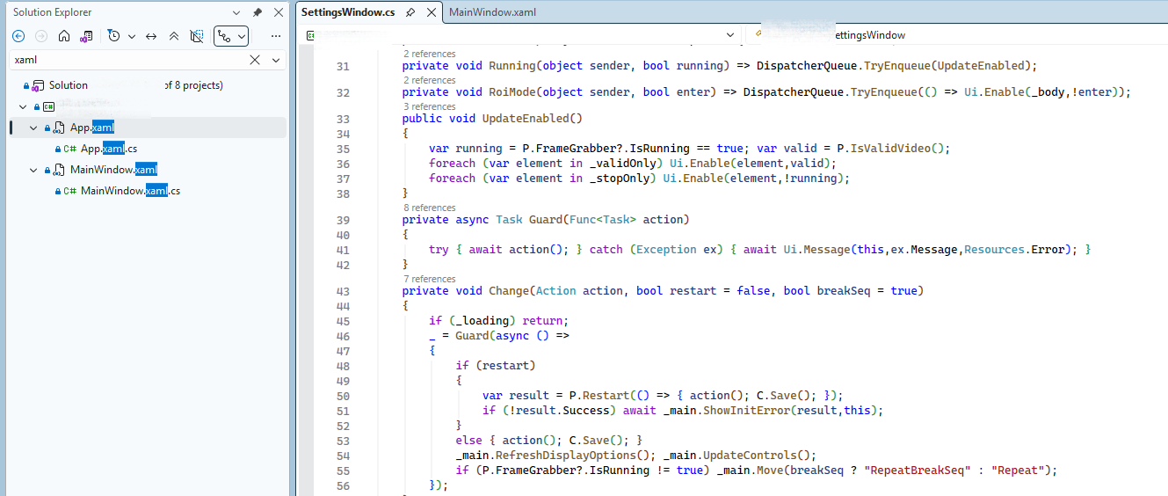Open '7 references' above Change method
This screenshot has width=1168, height=496.
tap(429, 279)
